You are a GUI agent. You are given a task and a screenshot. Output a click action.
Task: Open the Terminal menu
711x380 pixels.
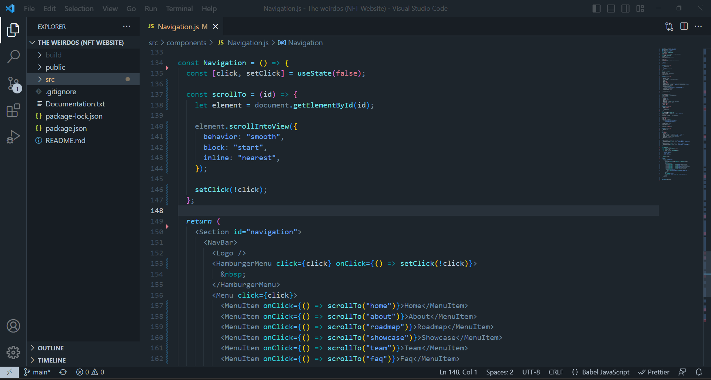(x=179, y=8)
